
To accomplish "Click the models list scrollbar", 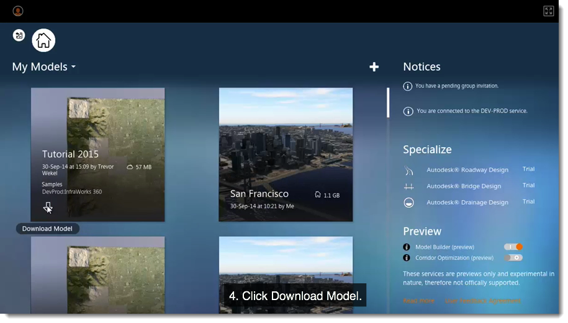I will click(x=388, y=103).
